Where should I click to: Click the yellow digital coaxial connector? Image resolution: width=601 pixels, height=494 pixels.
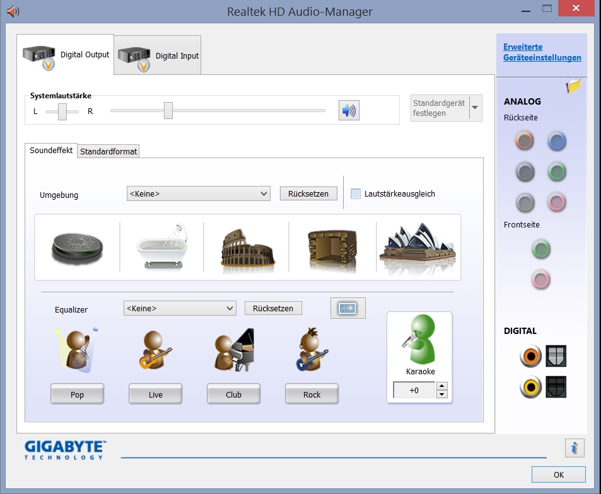point(530,387)
